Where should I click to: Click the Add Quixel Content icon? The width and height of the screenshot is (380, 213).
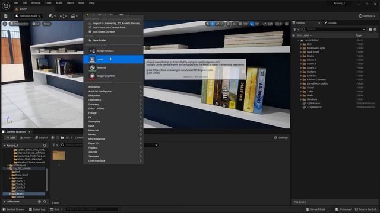point(90,31)
